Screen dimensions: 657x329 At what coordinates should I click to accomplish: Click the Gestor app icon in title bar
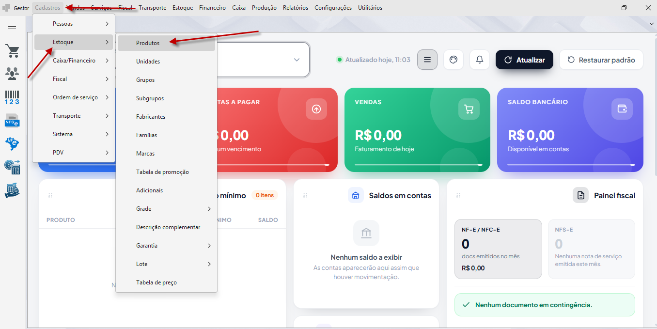pos(7,8)
